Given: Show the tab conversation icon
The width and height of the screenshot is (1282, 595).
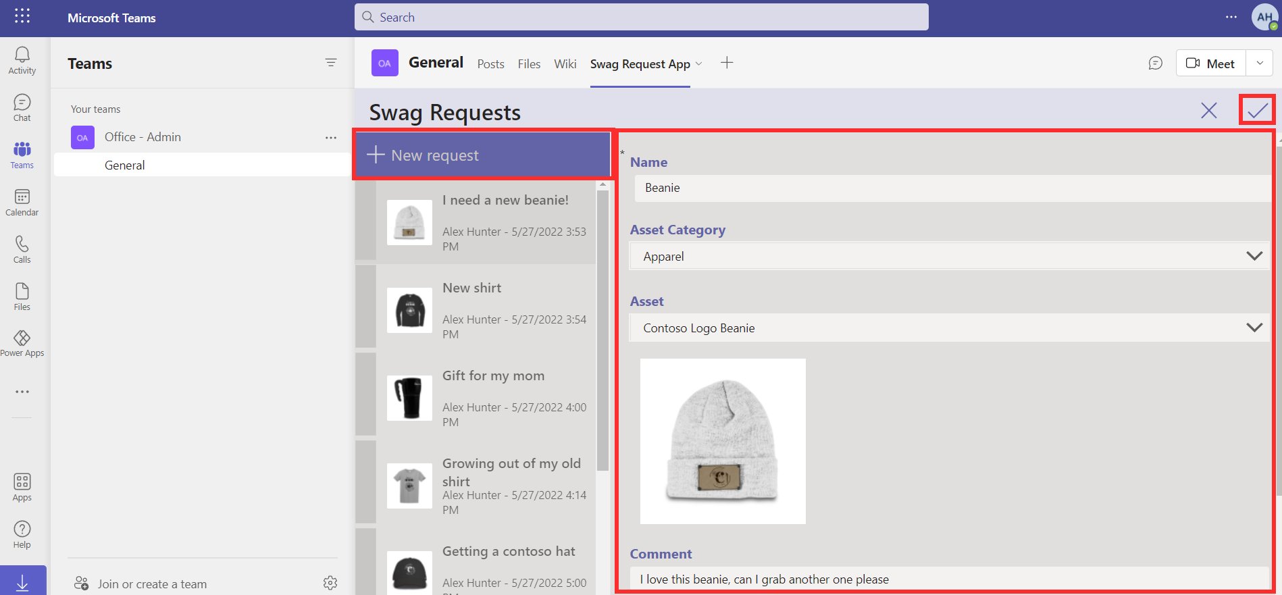Looking at the screenshot, I should [1156, 63].
